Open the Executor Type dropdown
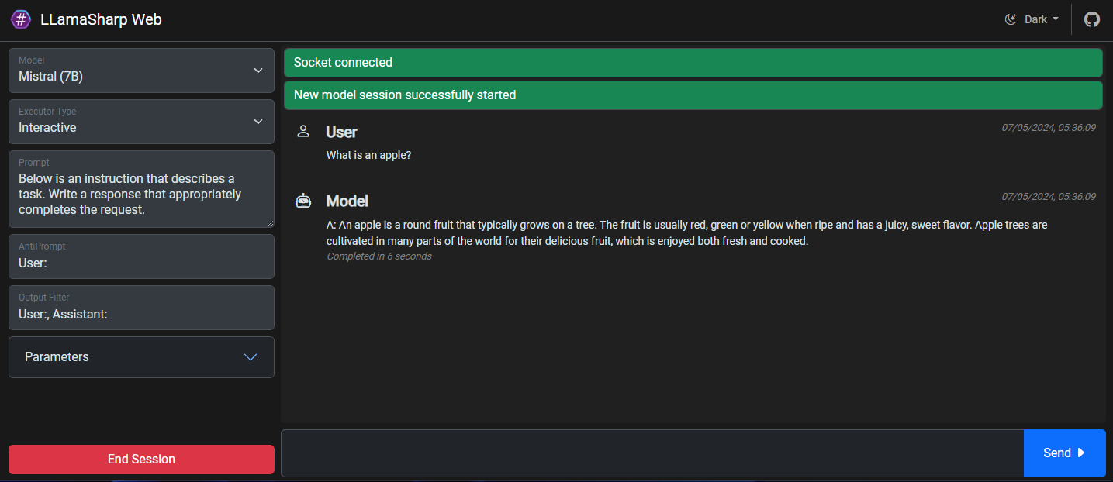 click(x=141, y=122)
